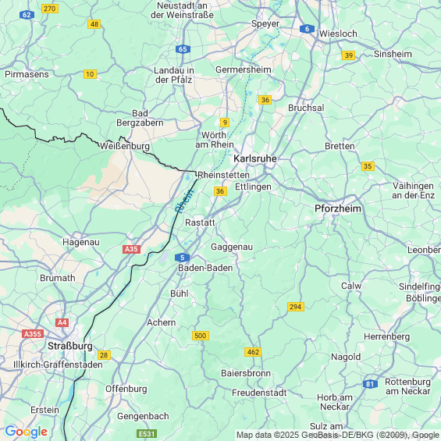441x441 pixels.
Task: Click the yellow 500 road shield
Action: tap(201, 336)
